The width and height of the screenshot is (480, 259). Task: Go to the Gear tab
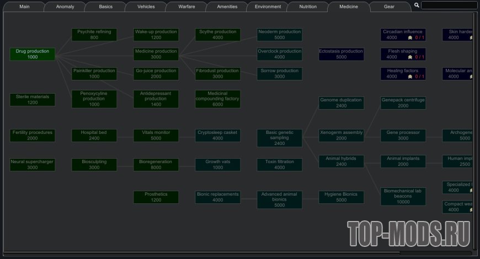(x=389, y=7)
